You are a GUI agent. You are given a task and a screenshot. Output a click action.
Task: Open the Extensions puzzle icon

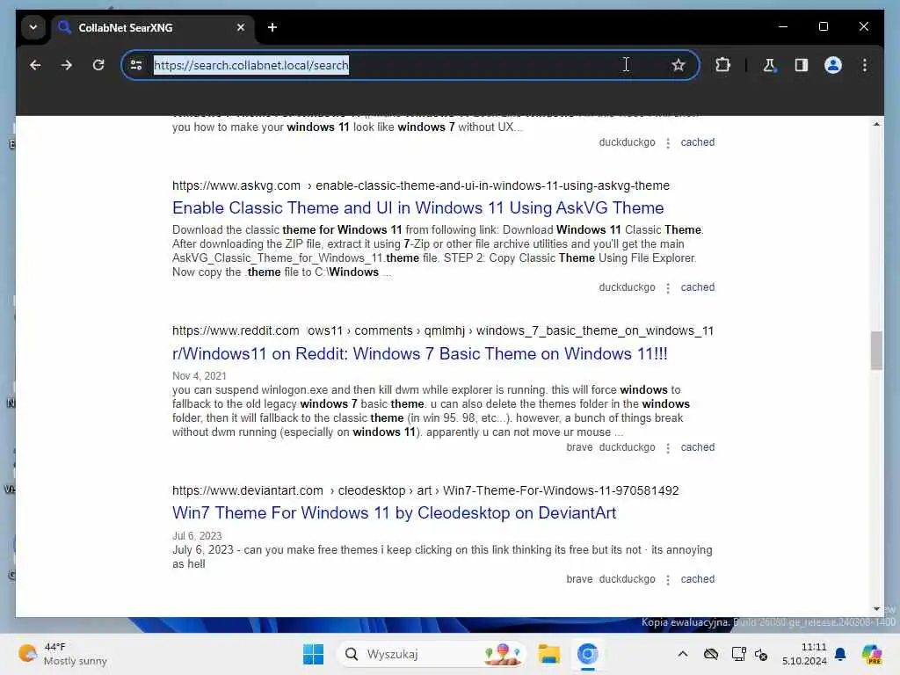(x=722, y=65)
